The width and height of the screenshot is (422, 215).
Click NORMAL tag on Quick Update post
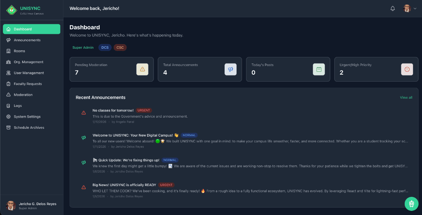tap(170, 160)
